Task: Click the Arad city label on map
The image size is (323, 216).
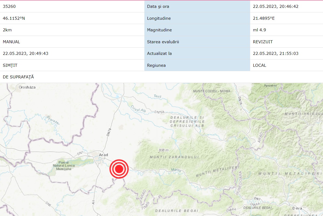Action: coord(103,155)
